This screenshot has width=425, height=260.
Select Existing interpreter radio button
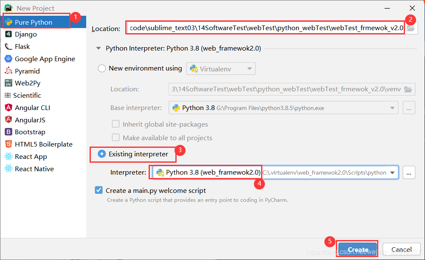click(101, 154)
